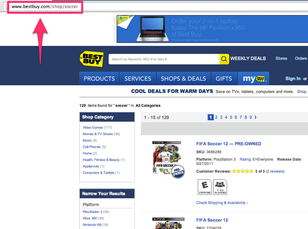Open WEEKLY DEALS
This screenshot has width=308, height=229.
[x=248, y=58]
